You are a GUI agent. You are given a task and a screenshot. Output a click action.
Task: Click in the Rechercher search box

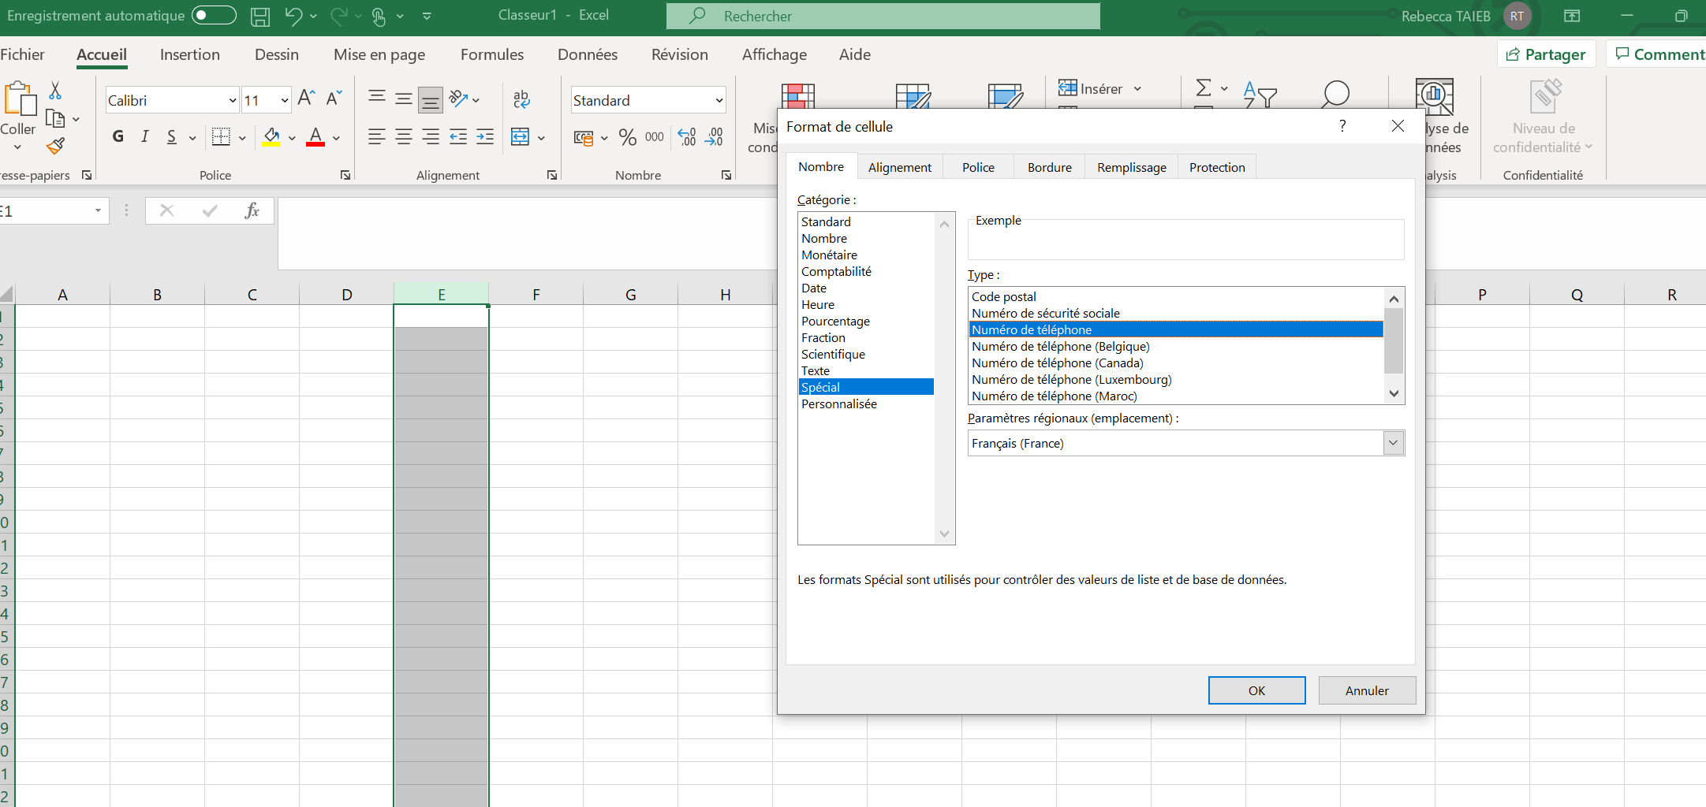(883, 16)
